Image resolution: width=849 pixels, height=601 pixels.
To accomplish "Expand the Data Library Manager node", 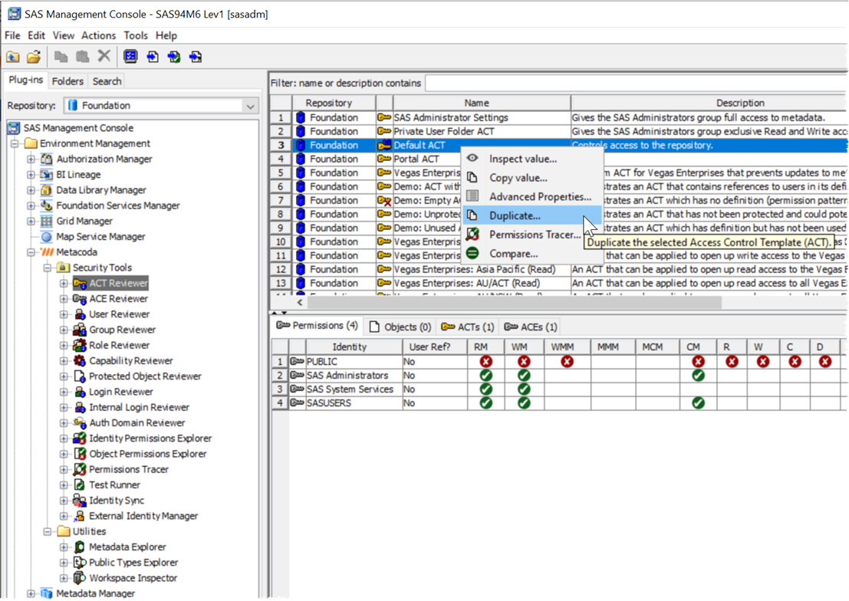I will [31, 190].
